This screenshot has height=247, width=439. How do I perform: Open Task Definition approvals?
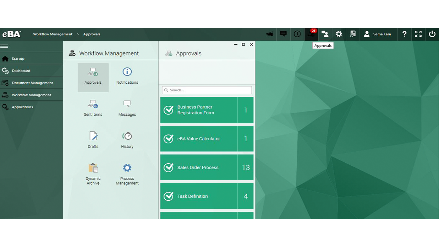(x=207, y=196)
